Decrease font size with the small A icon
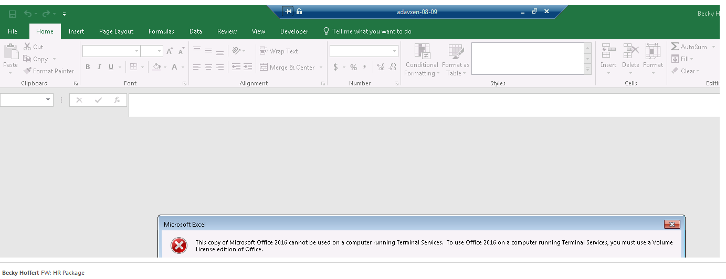This screenshot has width=726, height=279. (x=181, y=51)
